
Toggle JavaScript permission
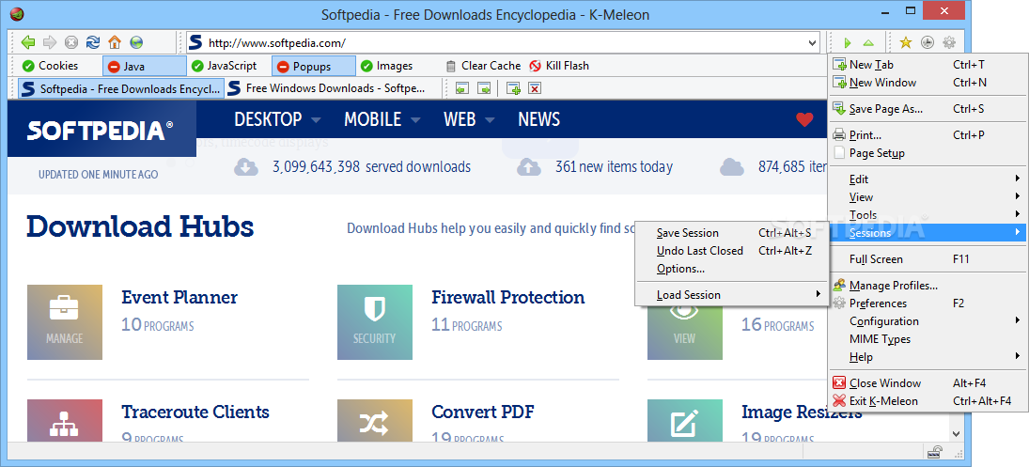225,66
